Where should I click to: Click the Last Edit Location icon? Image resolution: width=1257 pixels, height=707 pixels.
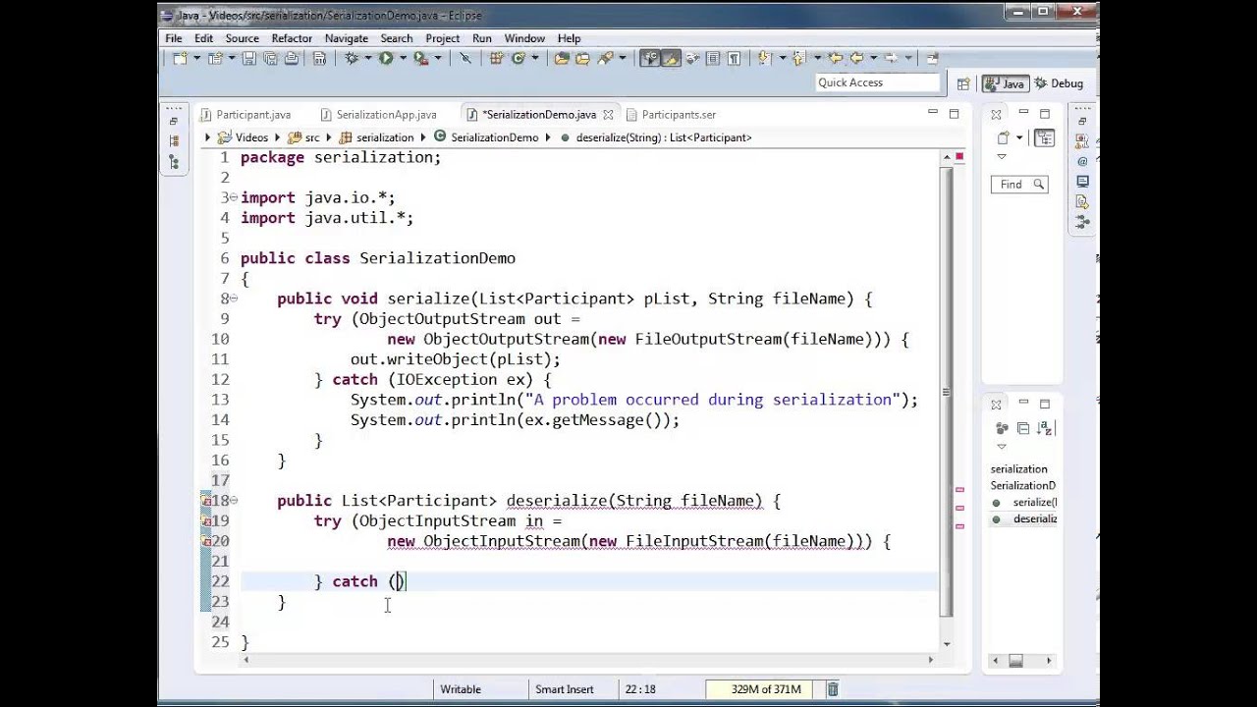click(837, 59)
